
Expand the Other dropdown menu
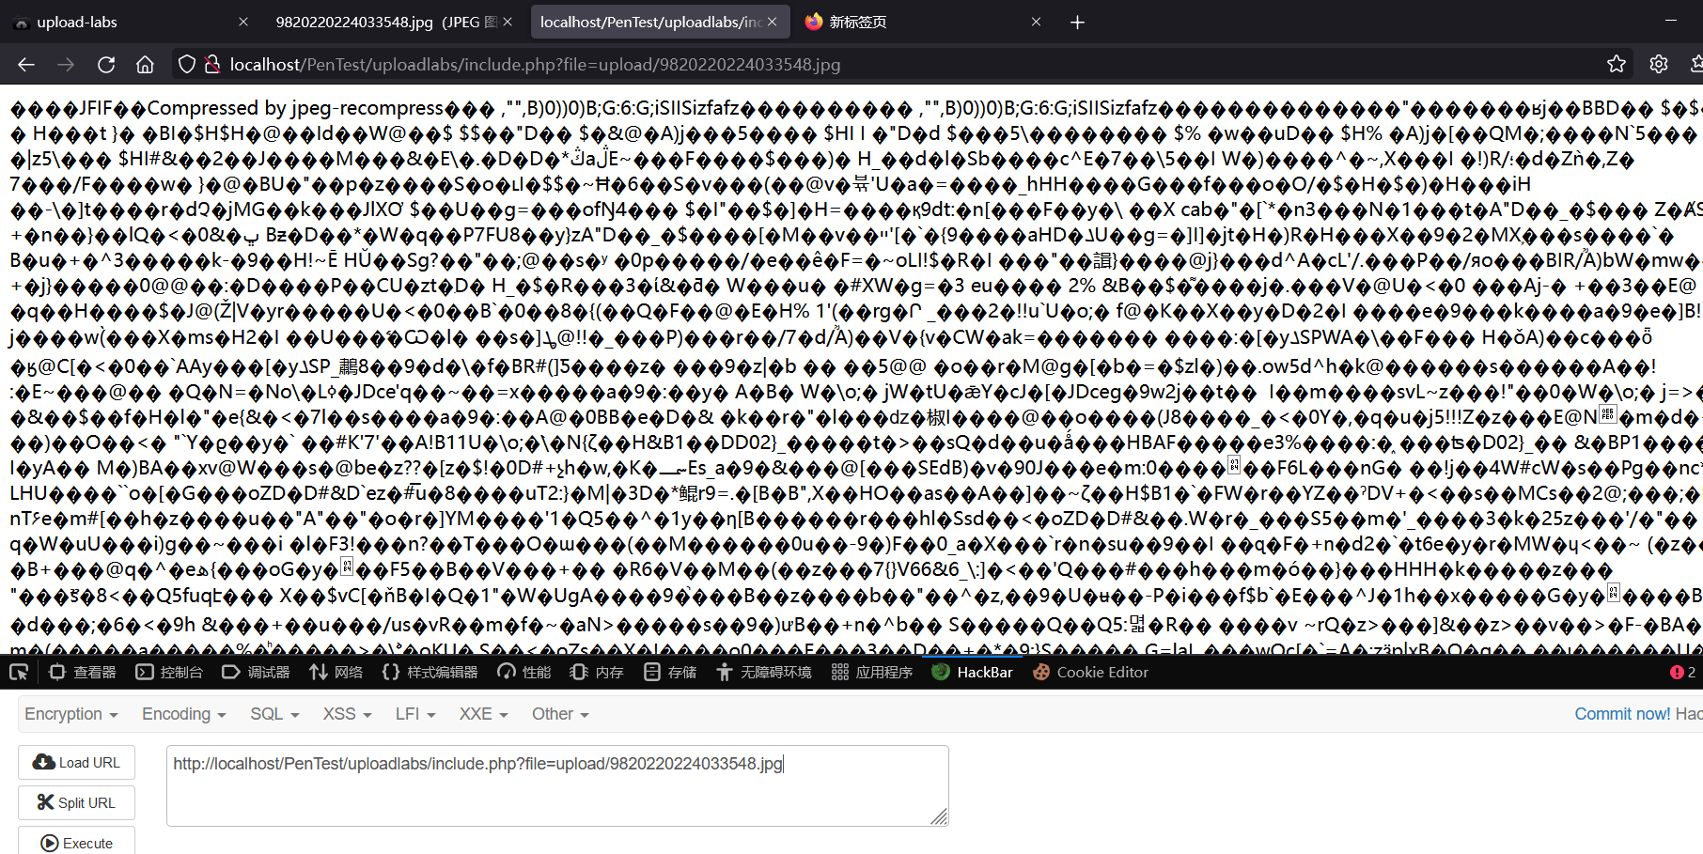560,714
